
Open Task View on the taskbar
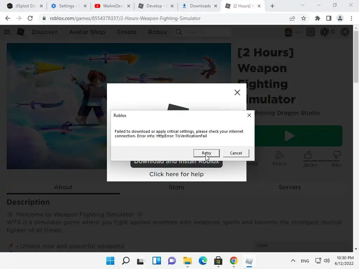pyautogui.click(x=140, y=261)
